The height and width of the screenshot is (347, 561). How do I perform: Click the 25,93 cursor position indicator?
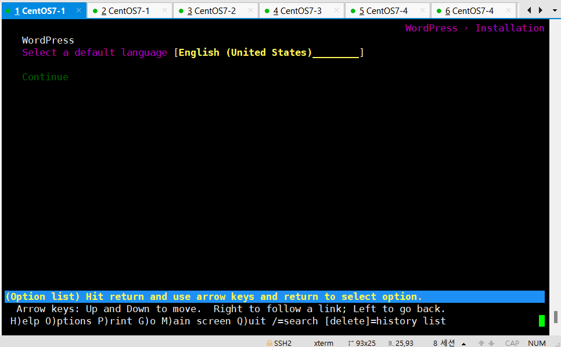point(401,343)
